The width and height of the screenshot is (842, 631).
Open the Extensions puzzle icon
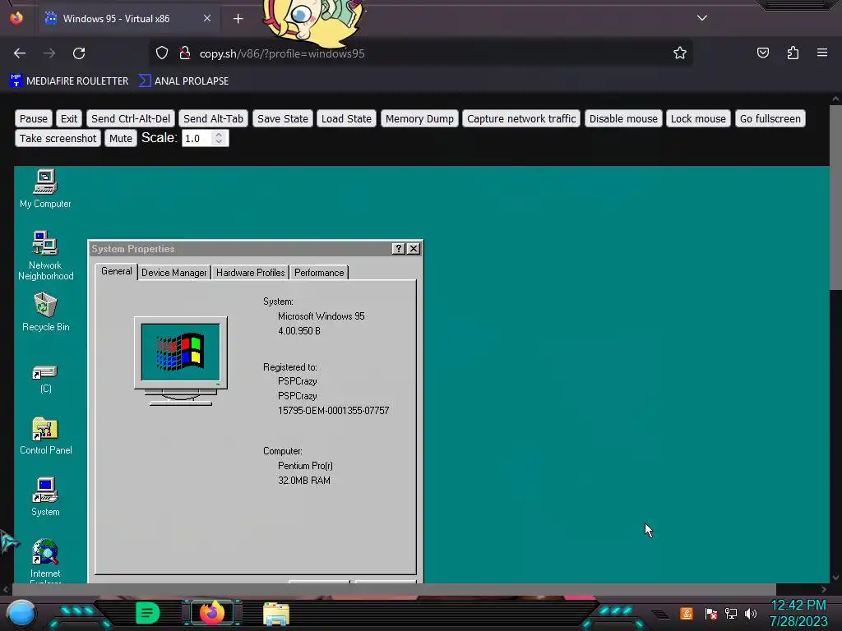point(793,53)
